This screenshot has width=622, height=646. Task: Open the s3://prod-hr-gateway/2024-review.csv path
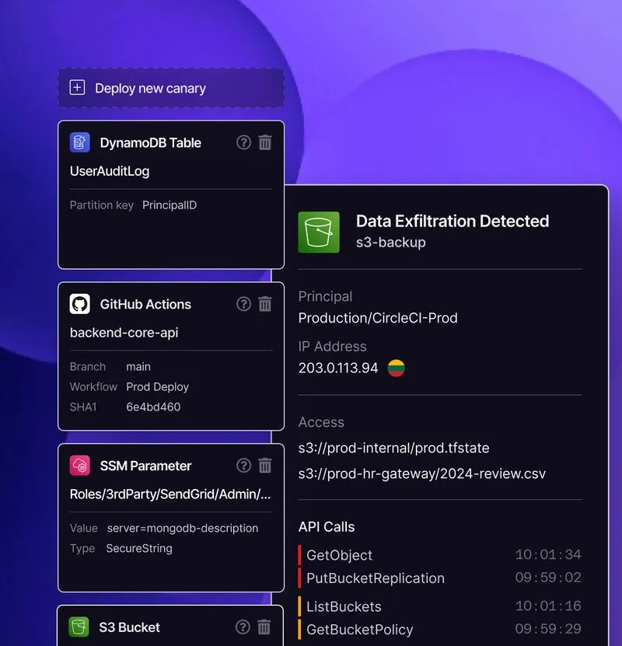(x=421, y=473)
